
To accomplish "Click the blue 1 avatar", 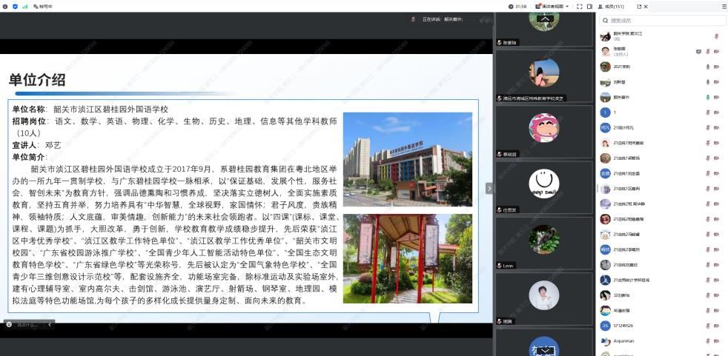I will [x=605, y=112].
